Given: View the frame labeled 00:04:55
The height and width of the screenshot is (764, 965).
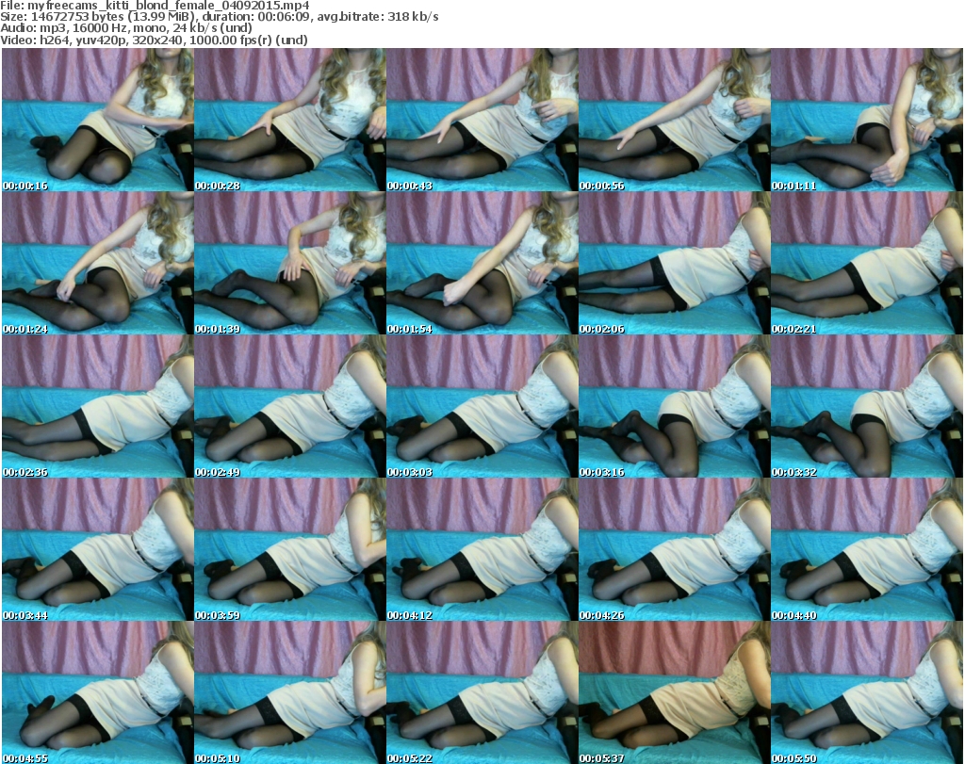Looking at the screenshot, I should click(98, 692).
